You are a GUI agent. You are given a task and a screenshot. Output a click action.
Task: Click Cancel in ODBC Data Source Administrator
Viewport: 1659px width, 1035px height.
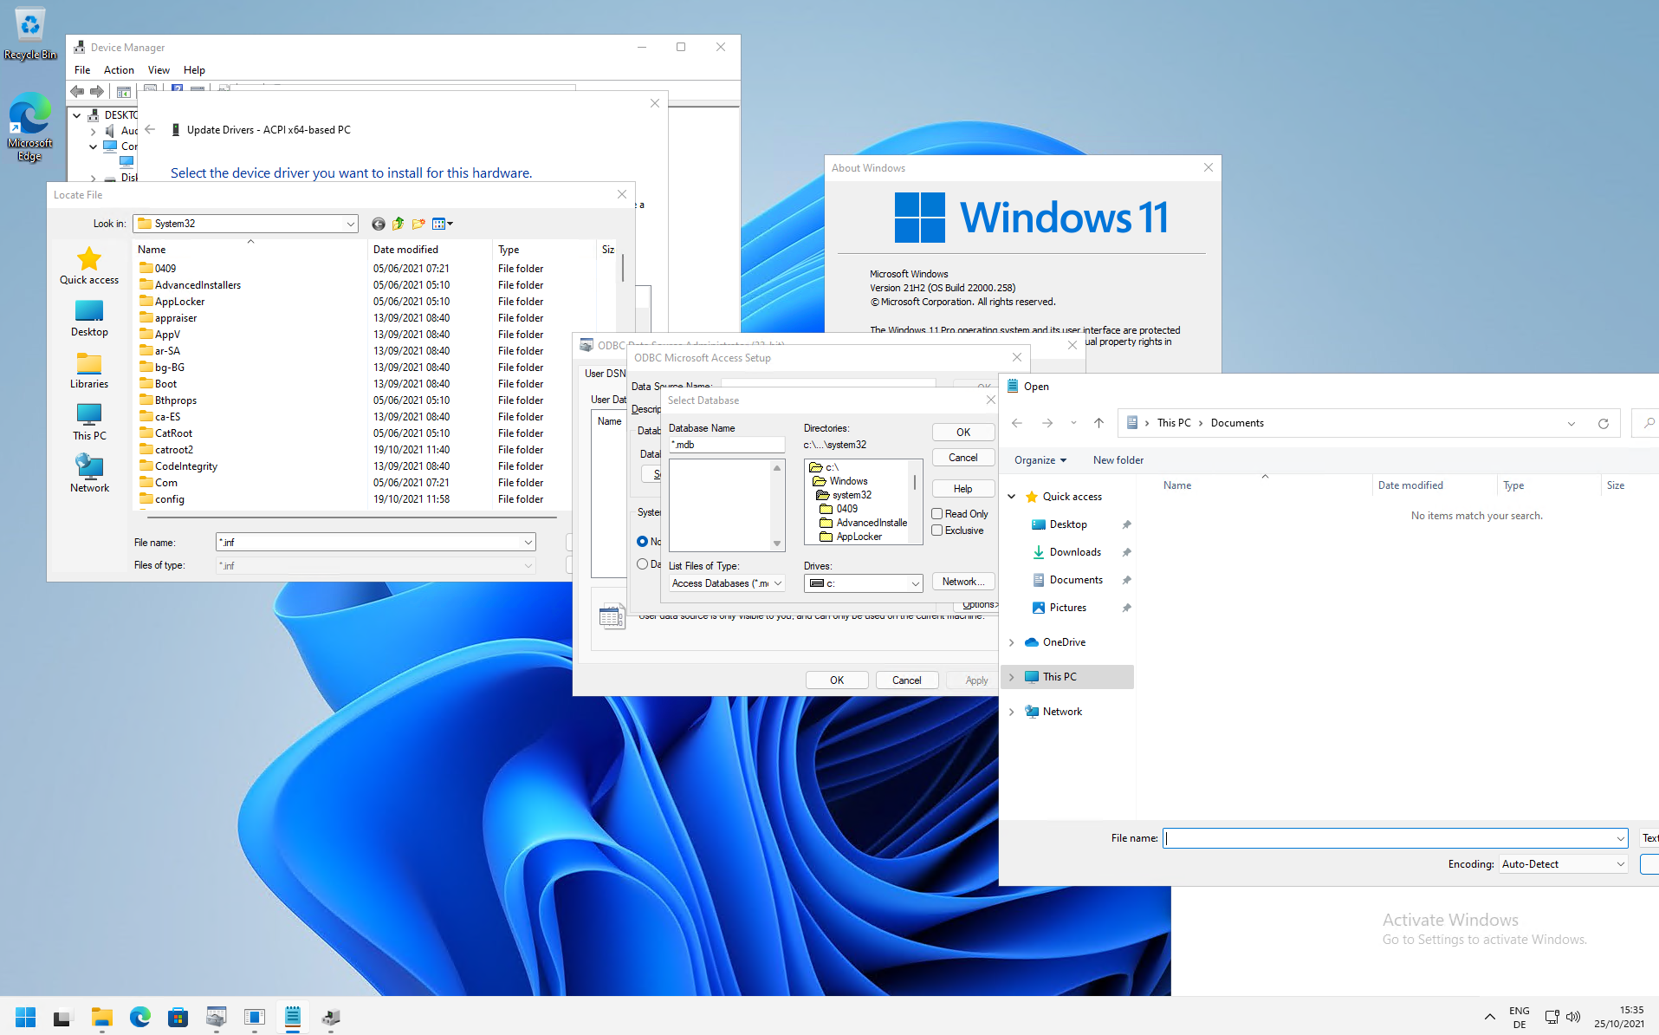pos(906,680)
